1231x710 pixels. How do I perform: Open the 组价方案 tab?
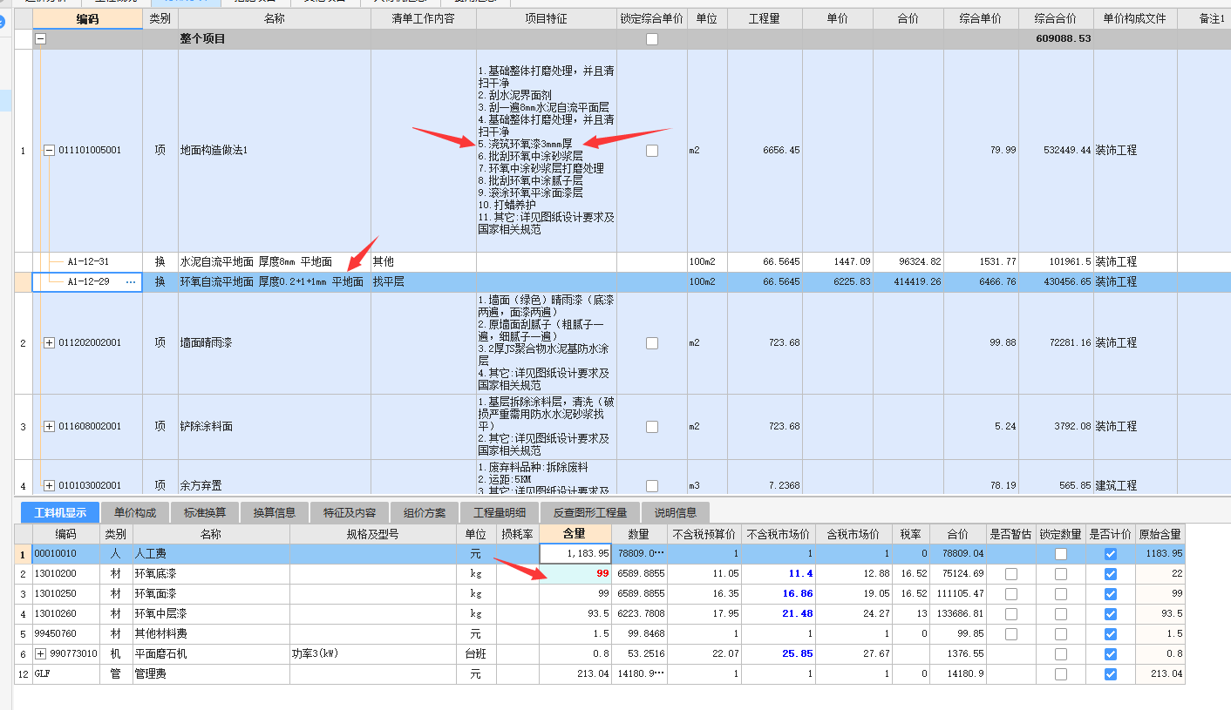[x=425, y=512]
